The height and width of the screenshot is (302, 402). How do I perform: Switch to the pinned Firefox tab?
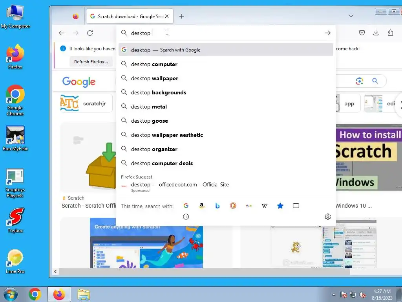click(x=75, y=17)
